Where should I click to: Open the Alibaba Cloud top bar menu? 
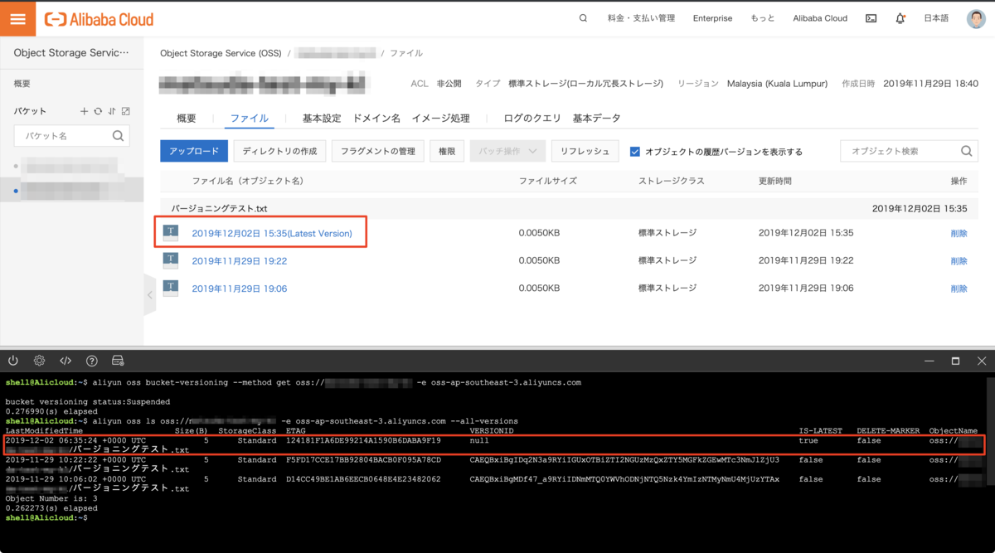click(820, 18)
